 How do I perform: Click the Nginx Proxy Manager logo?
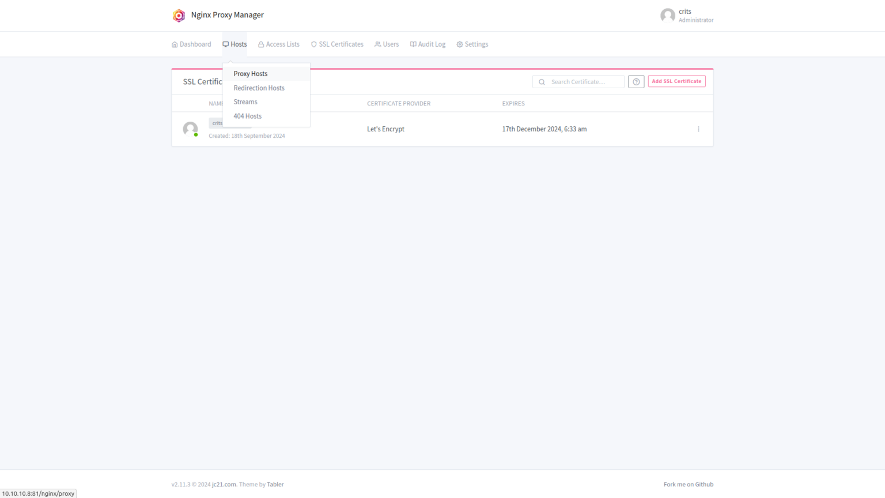coord(179,15)
